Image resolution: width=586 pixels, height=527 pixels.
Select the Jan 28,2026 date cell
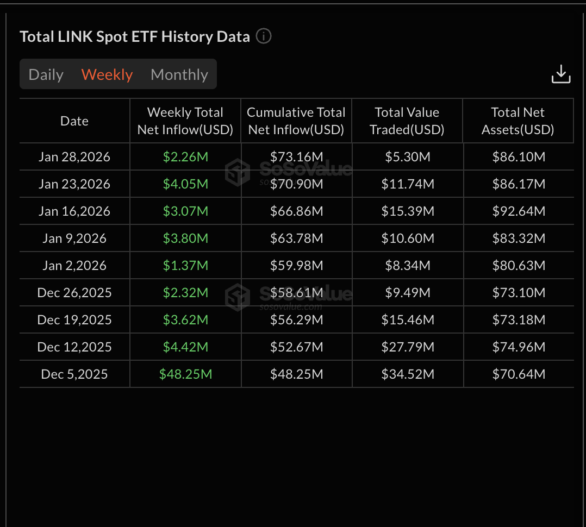[74, 156]
